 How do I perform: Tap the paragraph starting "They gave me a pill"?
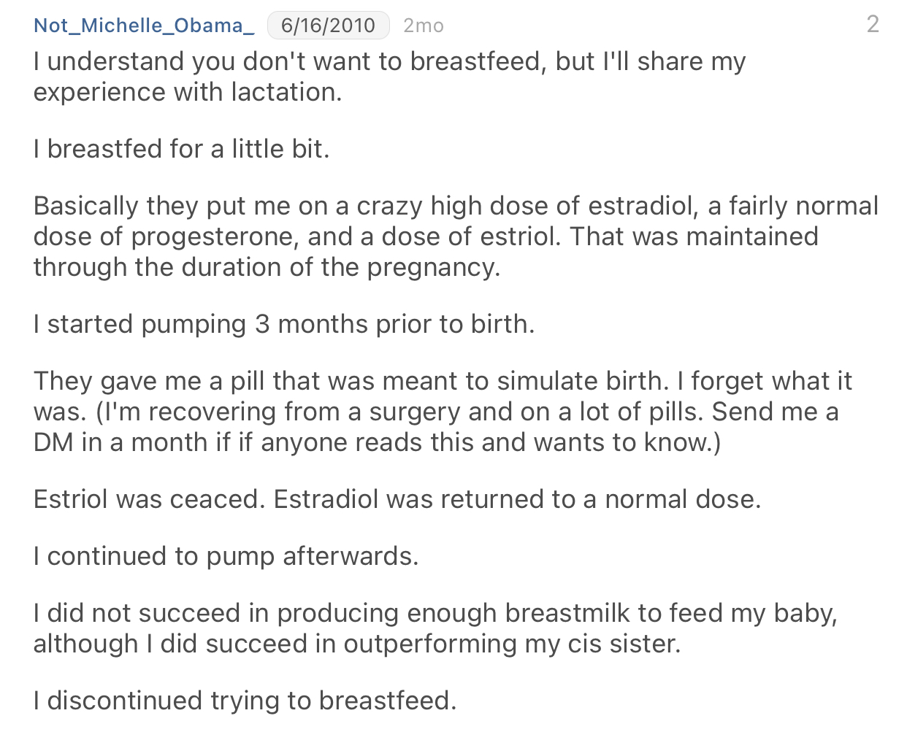(442, 412)
